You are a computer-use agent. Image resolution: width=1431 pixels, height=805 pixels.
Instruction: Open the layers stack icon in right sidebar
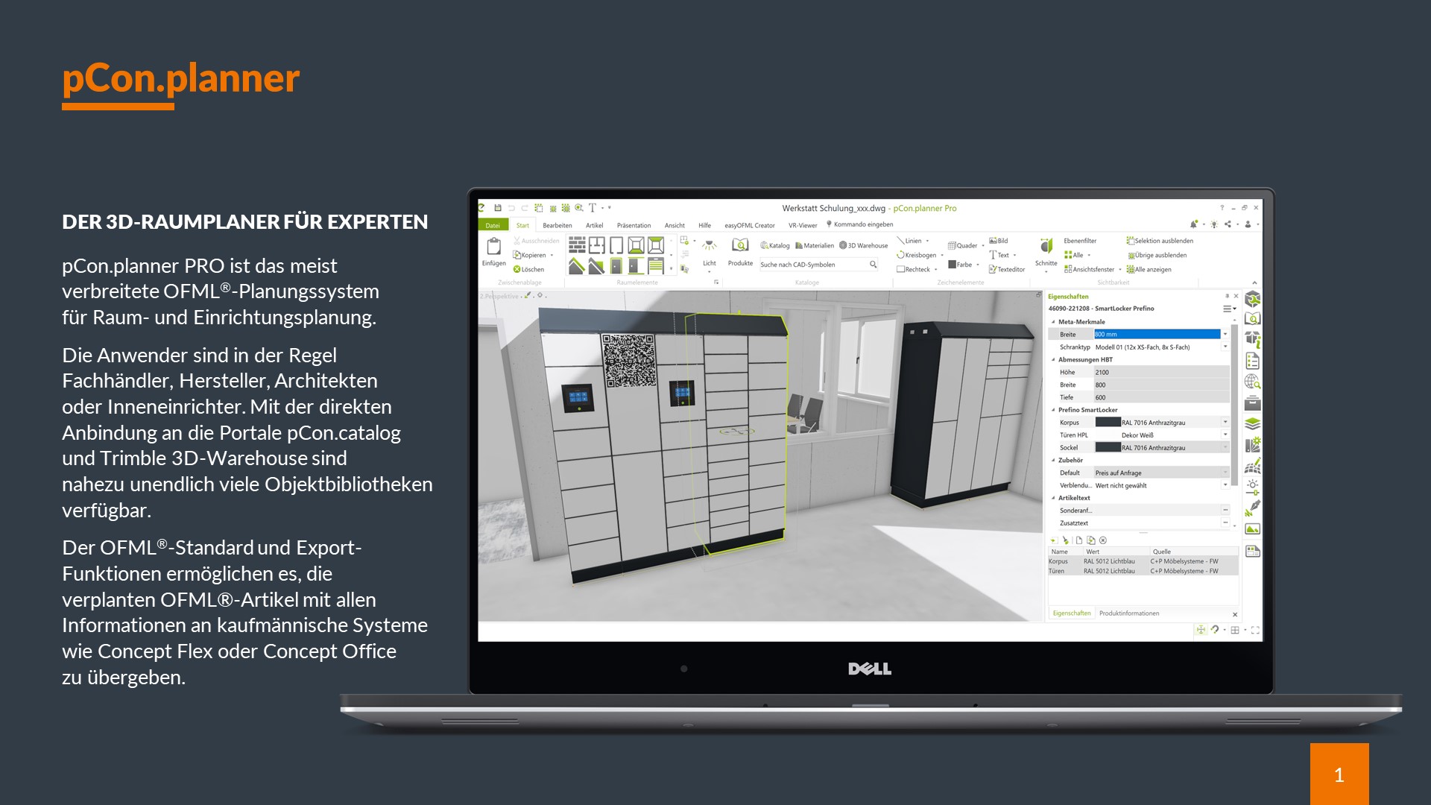click(x=1253, y=423)
